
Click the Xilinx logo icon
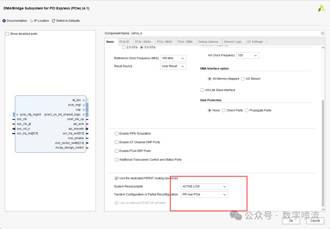[322, 9]
